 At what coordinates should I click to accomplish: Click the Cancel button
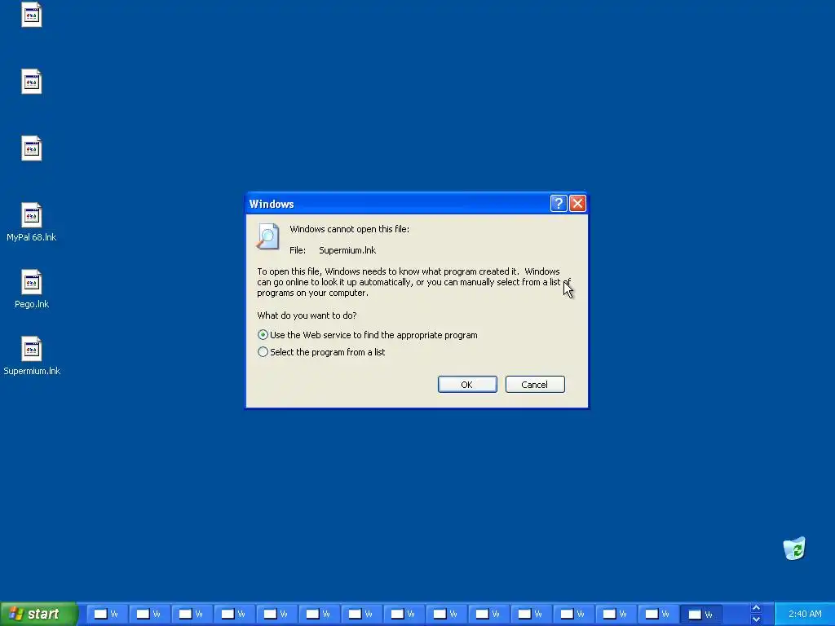(535, 385)
